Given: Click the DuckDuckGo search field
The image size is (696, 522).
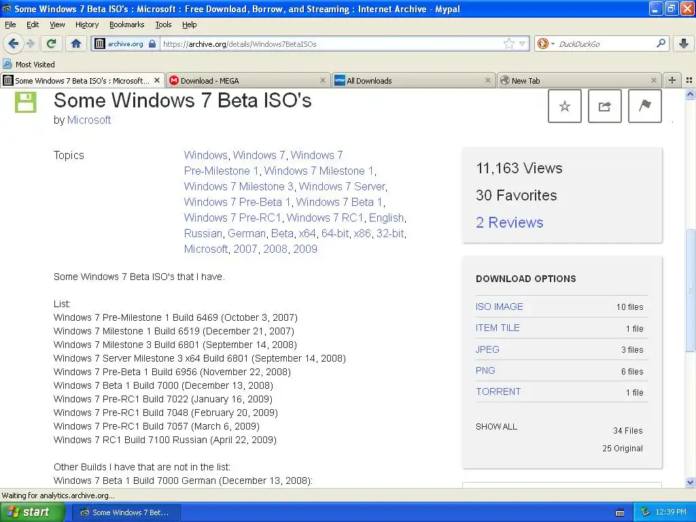Looking at the screenshot, I should [x=606, y=43].
